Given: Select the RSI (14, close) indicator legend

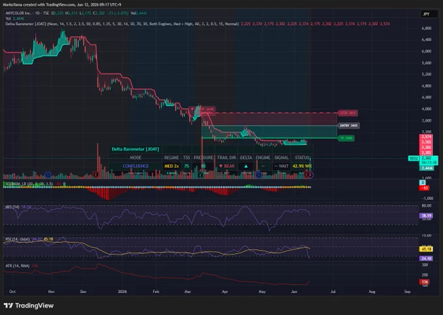Looking at the screenshot, I should [x=29, y=239].
